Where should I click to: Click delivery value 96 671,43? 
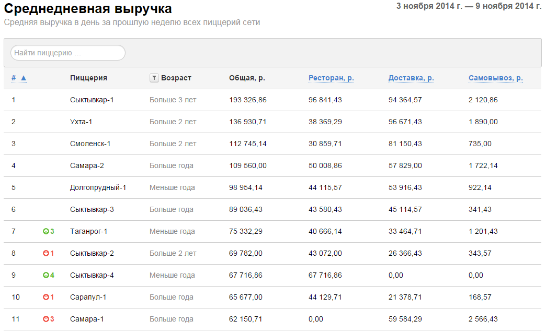pyautogui.click(x=405, y=122)
